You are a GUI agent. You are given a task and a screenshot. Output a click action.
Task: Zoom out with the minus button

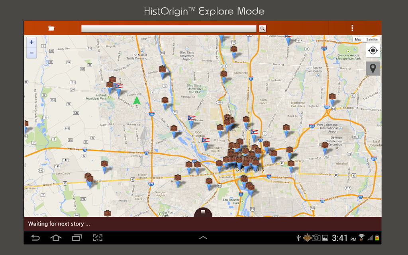(x=31, y=53)
